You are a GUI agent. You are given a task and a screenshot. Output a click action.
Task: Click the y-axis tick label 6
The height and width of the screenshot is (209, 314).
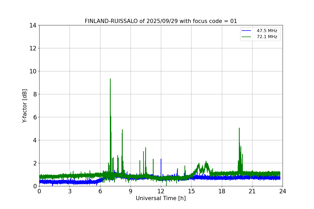pos(35,117)
